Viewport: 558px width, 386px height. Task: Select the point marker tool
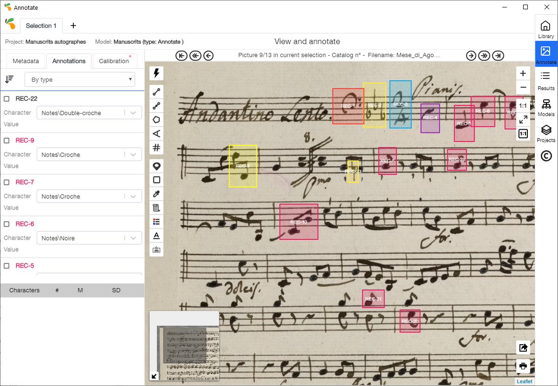pyautogui.click(x=156, y=166)
